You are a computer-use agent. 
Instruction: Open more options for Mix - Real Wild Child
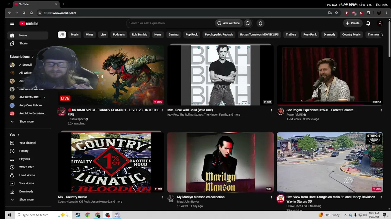point(272,111)
